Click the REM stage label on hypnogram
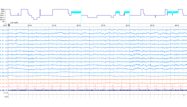The height and width of the screenshot is (107, 187). coord(3,11)
